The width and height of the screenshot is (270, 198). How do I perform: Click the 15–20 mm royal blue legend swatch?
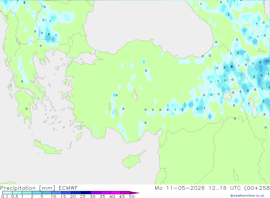pyautogui.click(x=66, y=193)
